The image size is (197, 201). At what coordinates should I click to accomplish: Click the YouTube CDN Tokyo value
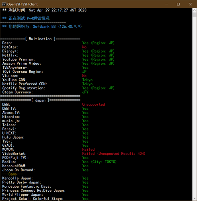pyautogui.click(x=87, y=80)
